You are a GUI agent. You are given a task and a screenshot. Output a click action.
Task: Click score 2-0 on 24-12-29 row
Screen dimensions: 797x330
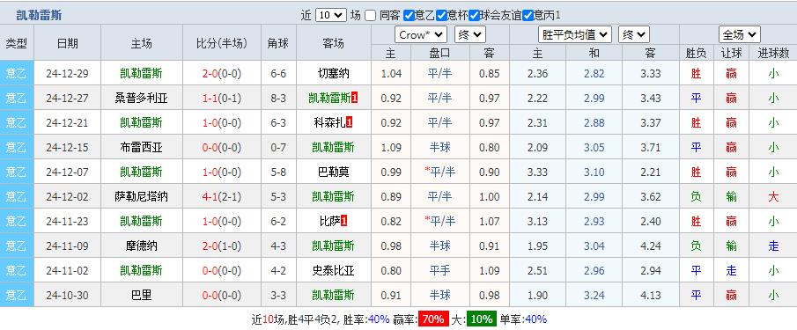210,74
